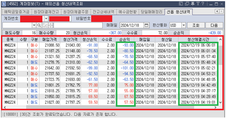The width and height of the screenshot is (226, 119).
Task: Click the 매매일 date field 2024/12/18
Action: [x=132, y=26]
